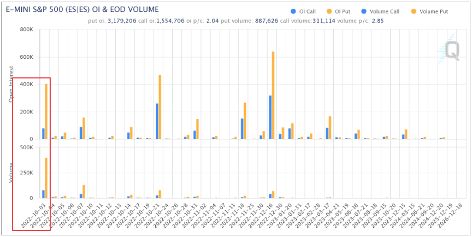The height and width of the screenshot is (237, 472).
Task: Click the OI Call bar for 2022-12-16
Action: pos(270,117)
